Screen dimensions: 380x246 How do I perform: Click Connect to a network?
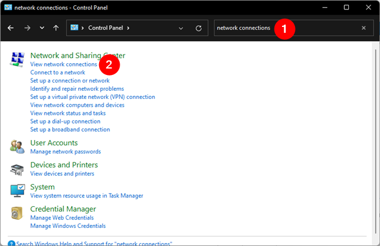pos(57,73)
